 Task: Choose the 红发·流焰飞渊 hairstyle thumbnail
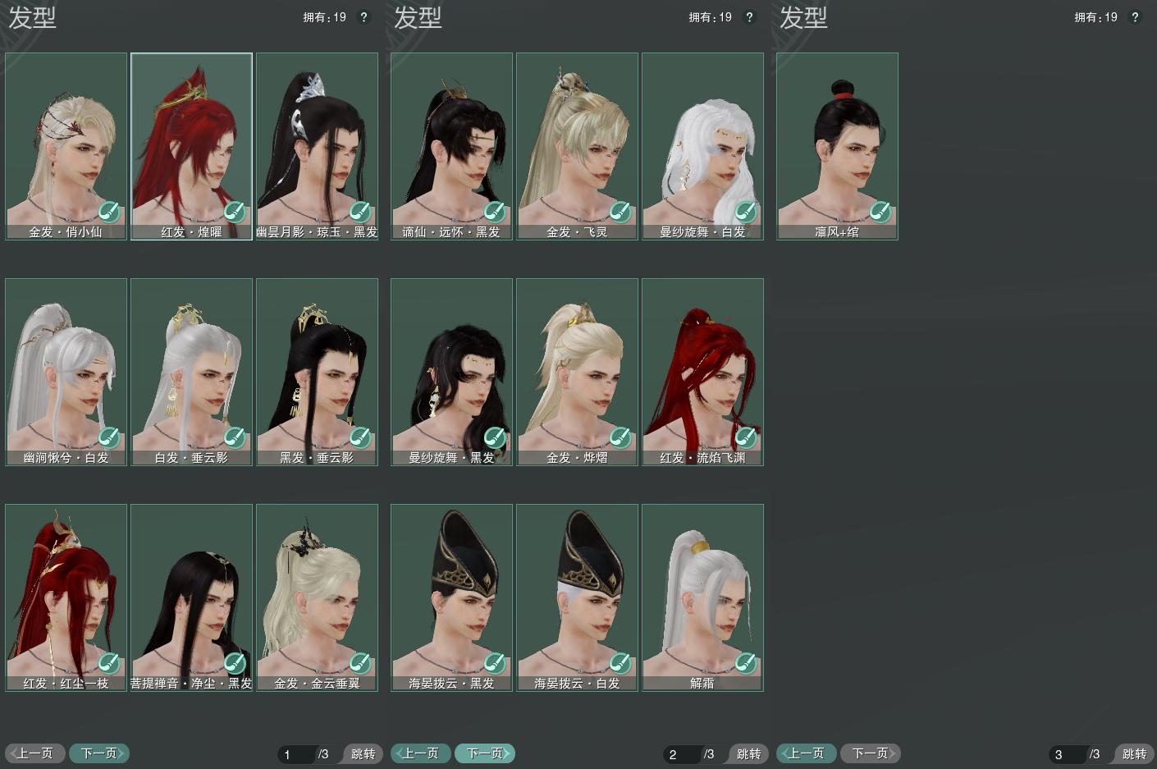click(702, 372)
